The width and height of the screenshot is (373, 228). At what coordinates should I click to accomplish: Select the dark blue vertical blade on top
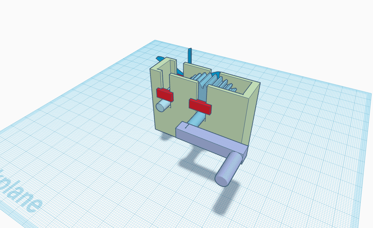[x=189, y=56]
